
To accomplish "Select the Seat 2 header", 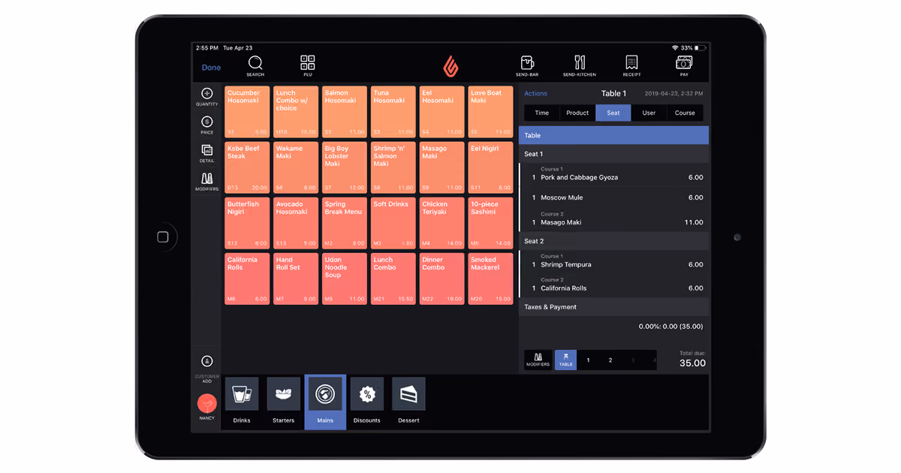I will click(x=614, y=241).
